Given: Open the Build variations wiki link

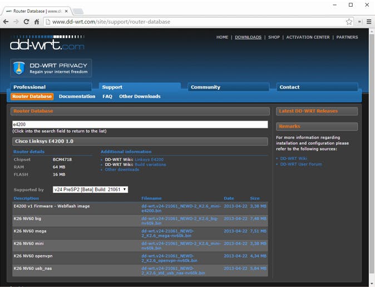Looking at the screenshot, I should [x=150, y=164].
